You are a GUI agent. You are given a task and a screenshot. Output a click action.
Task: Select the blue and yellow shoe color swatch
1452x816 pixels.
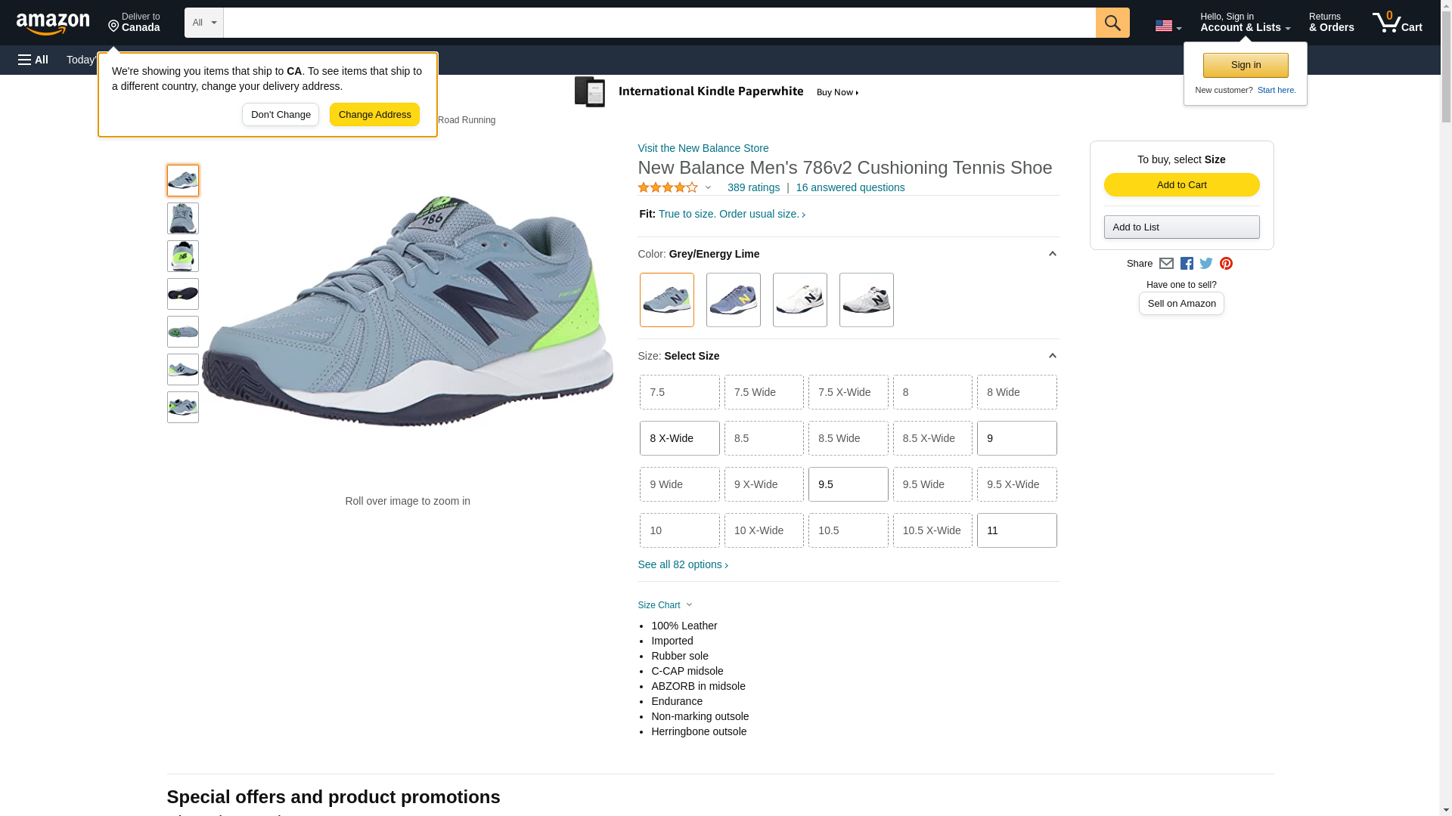click(x=733, y=300)
